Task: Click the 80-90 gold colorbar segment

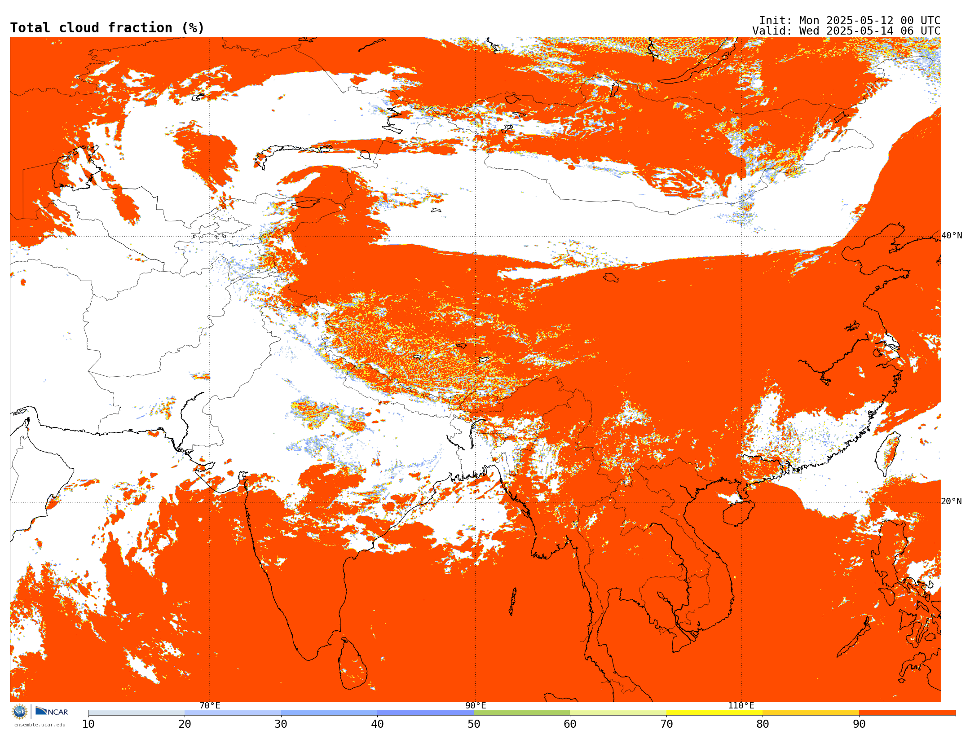Action: [811, 713]
